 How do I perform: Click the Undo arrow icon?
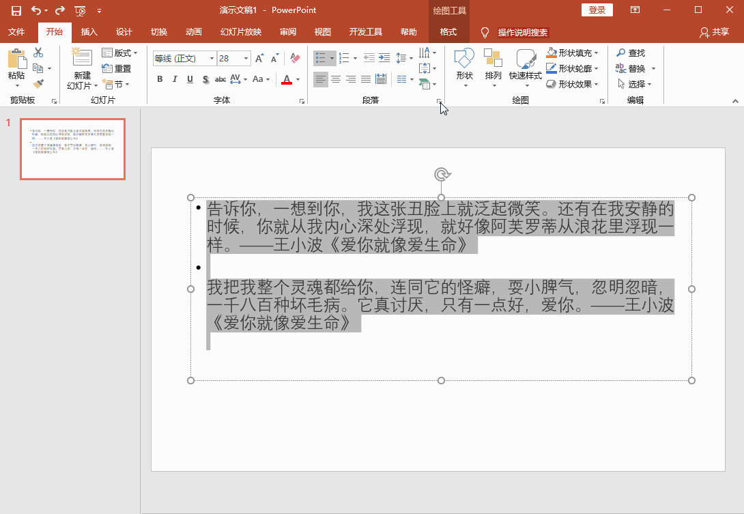coord(36,10)
